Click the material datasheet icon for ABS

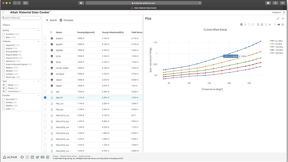[x=52, y=92]
